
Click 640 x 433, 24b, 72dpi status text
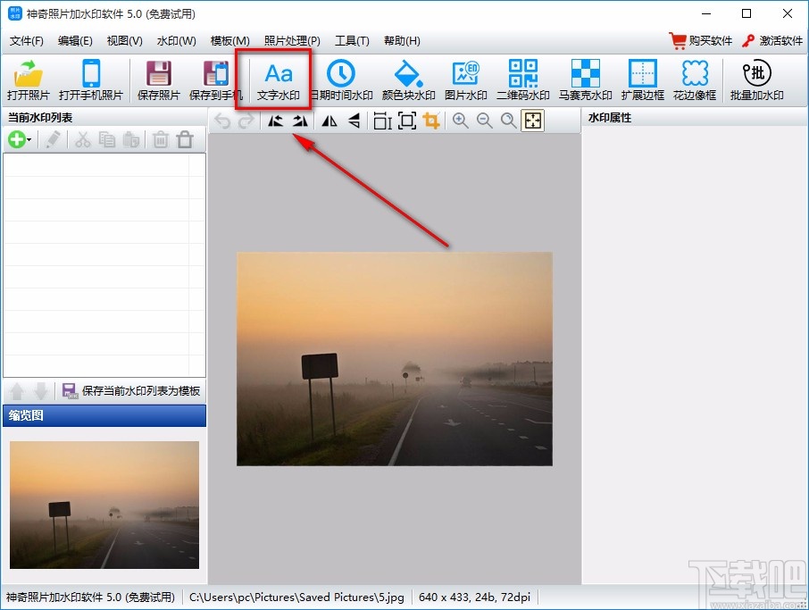475,597
